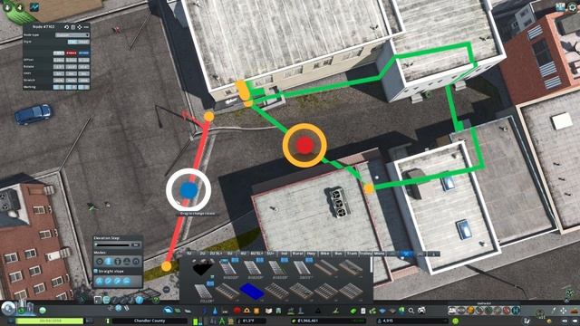Select the fourth road-drawing tool under Straight slope
580x326 pixels.
[127, 281]
